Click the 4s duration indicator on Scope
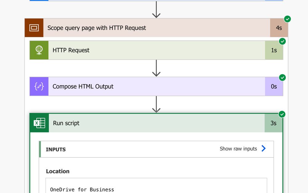Image resolution: width=308 pixels, height=193 pixels. click(x=279, y=28)
